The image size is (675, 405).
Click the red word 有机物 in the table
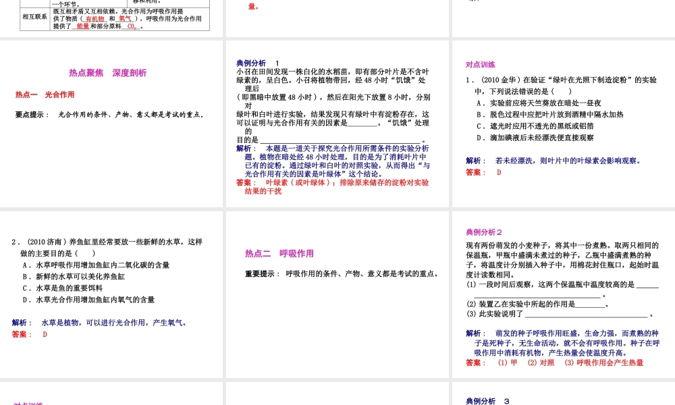coord(94,19)
